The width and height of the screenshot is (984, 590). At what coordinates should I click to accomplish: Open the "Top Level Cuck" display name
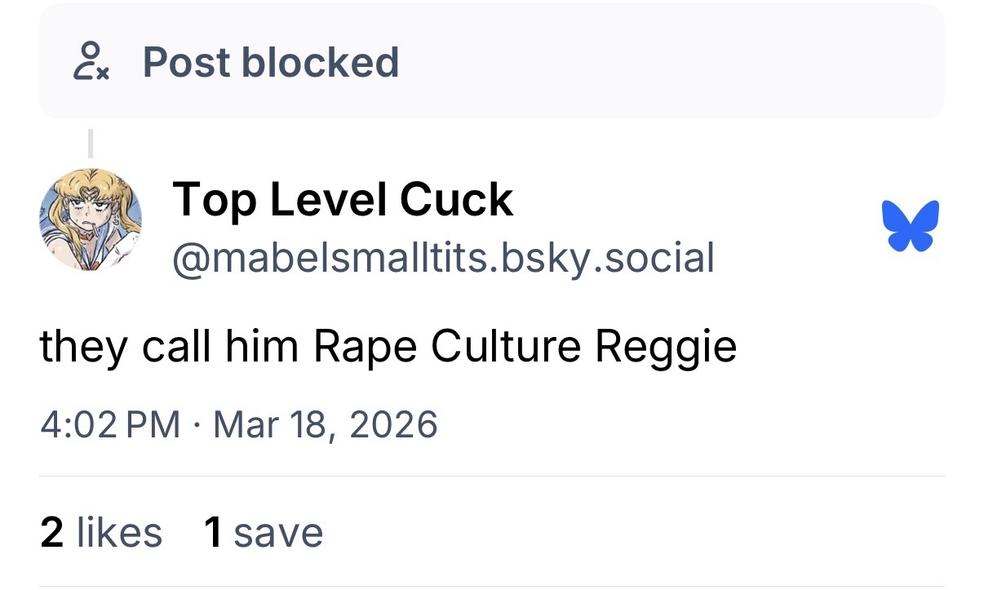[x=343, y=199]
